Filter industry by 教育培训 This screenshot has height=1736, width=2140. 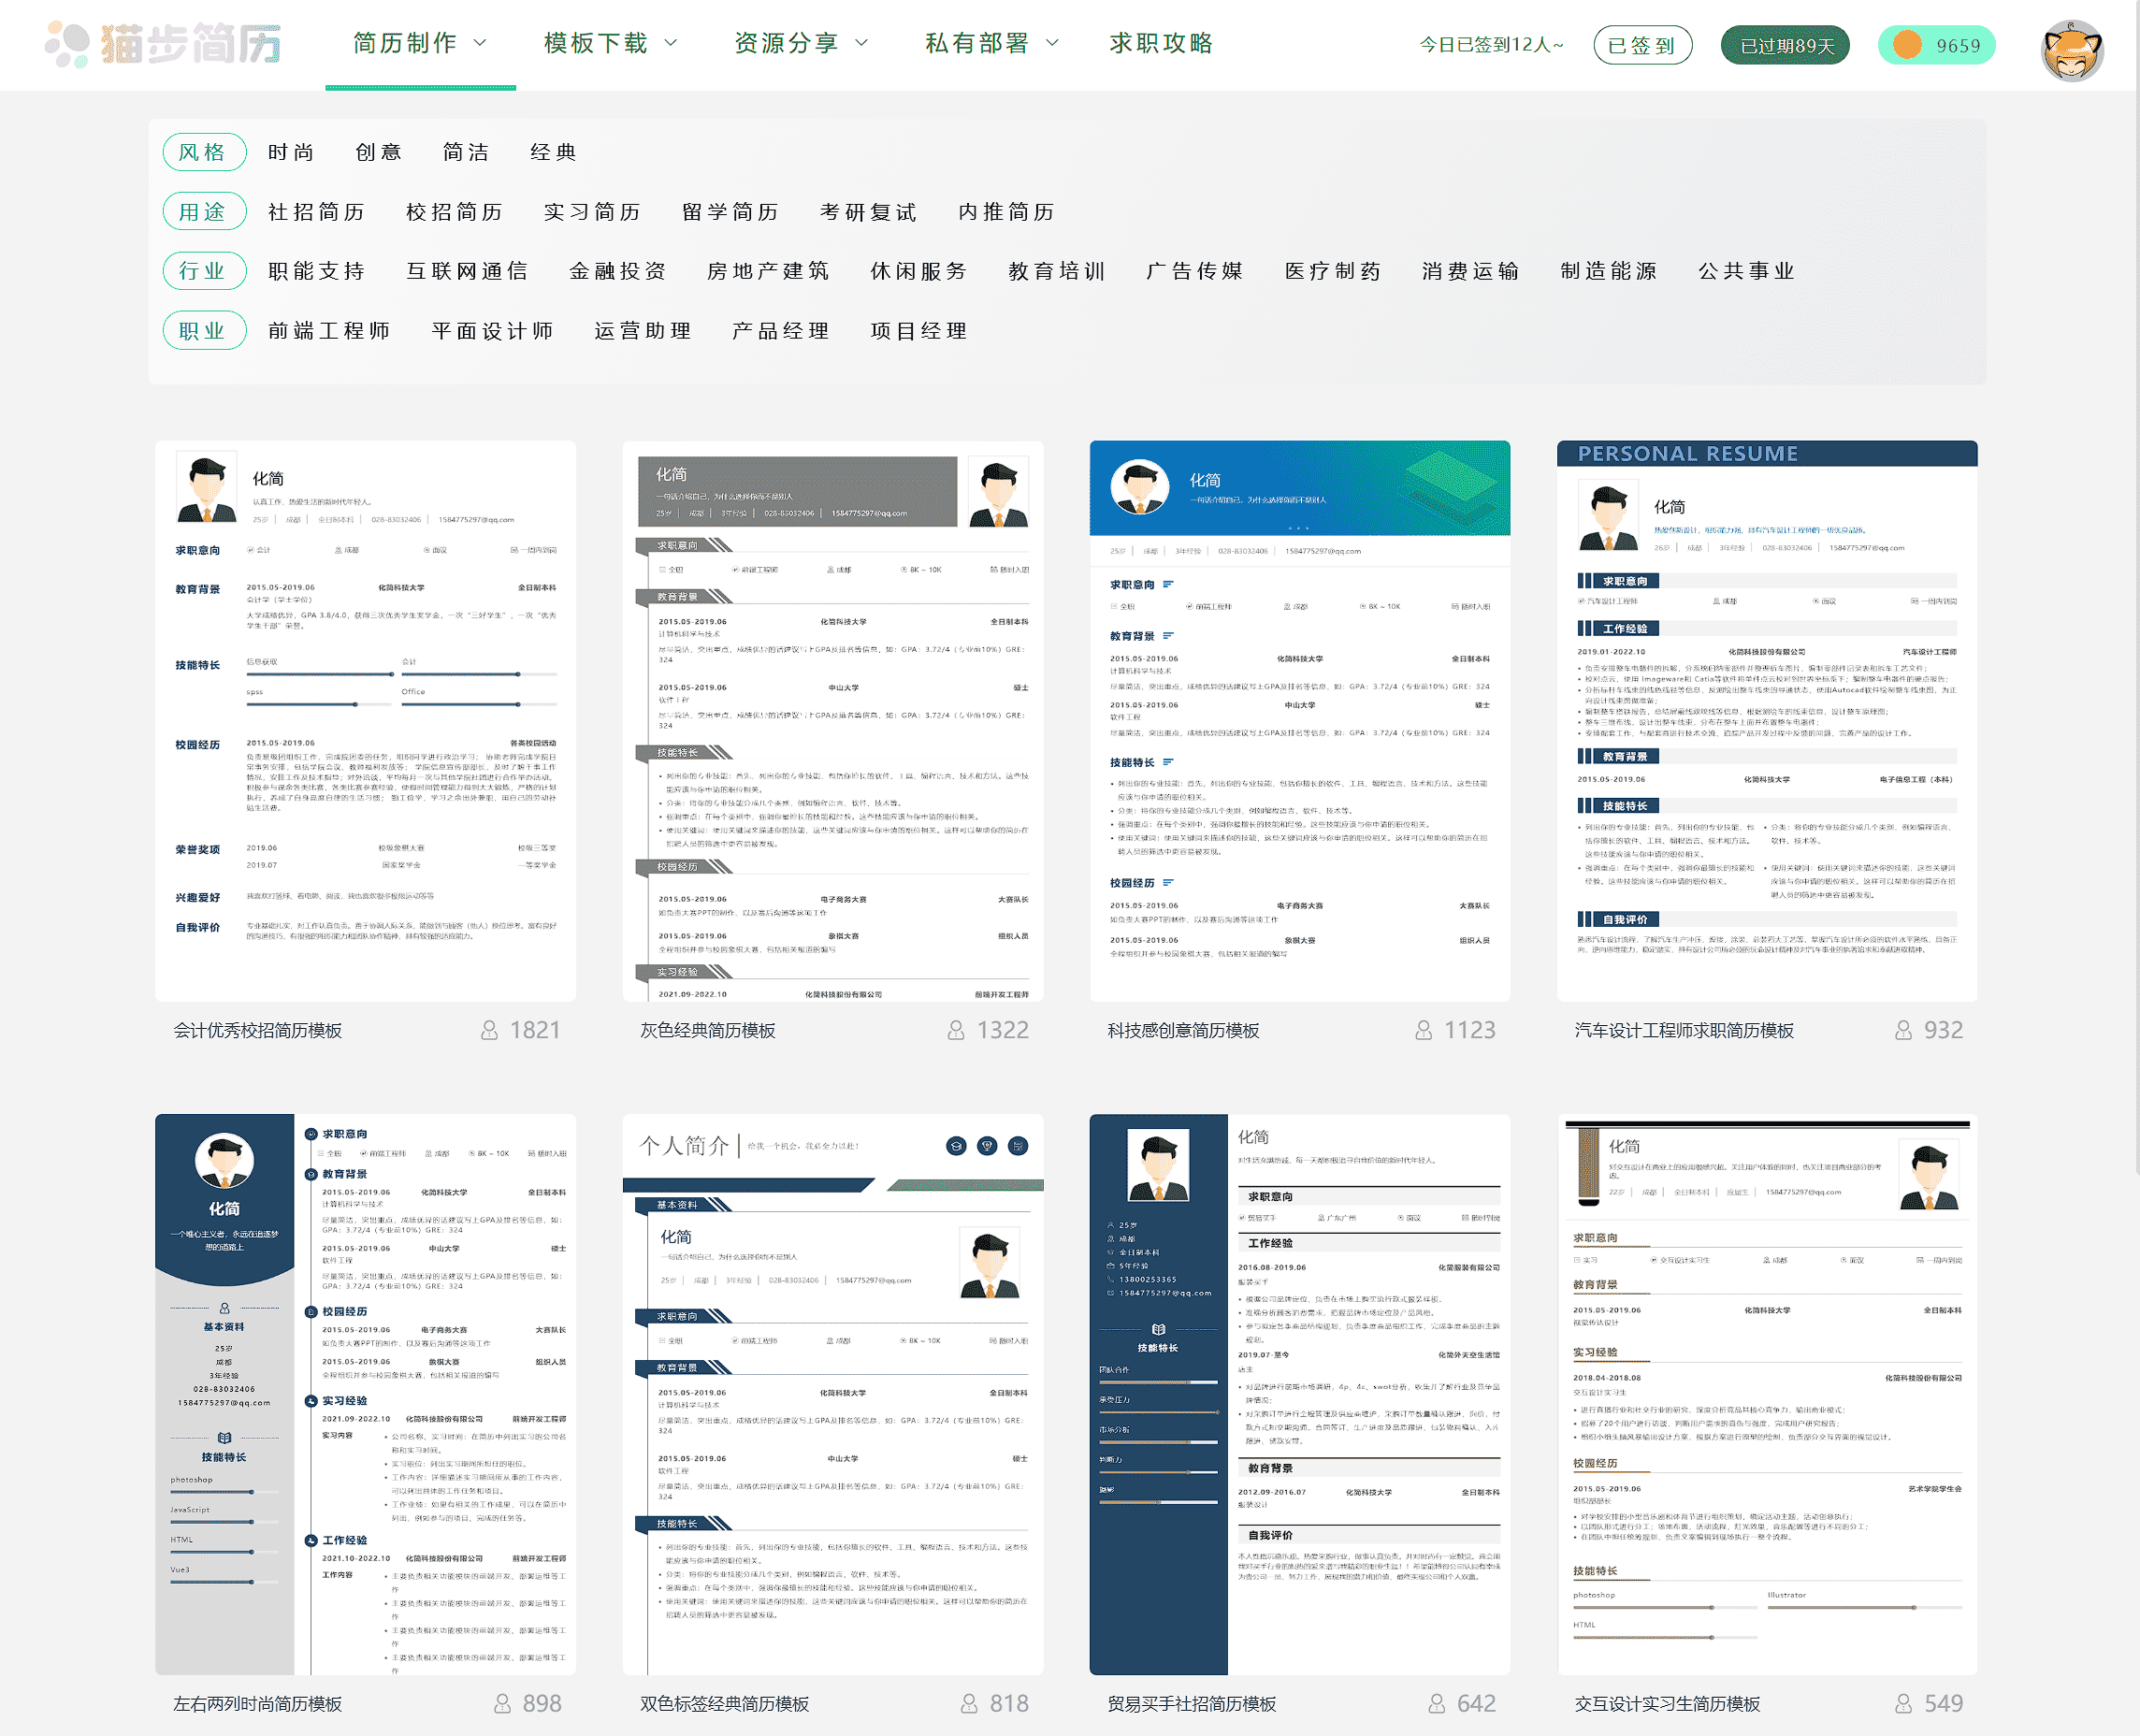coord(1057,271)
